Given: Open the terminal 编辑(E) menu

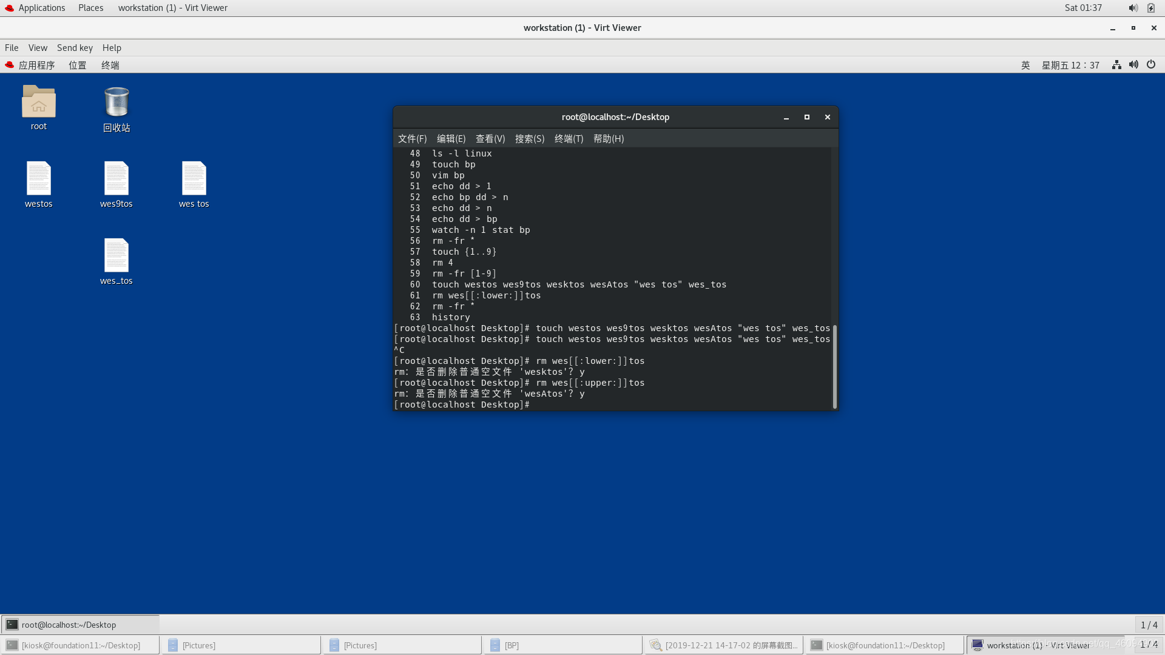Looking at the screenshot, I should tap(451, 139).
